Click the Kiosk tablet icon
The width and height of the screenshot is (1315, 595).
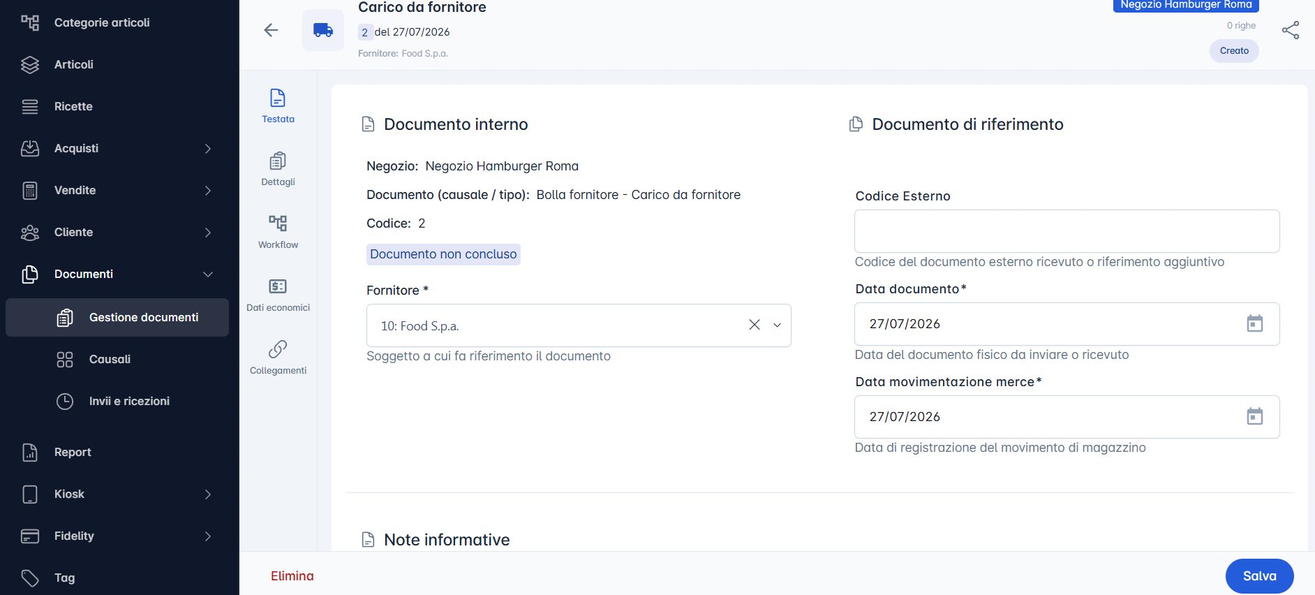pyautogui.click(x=30, y=494)
